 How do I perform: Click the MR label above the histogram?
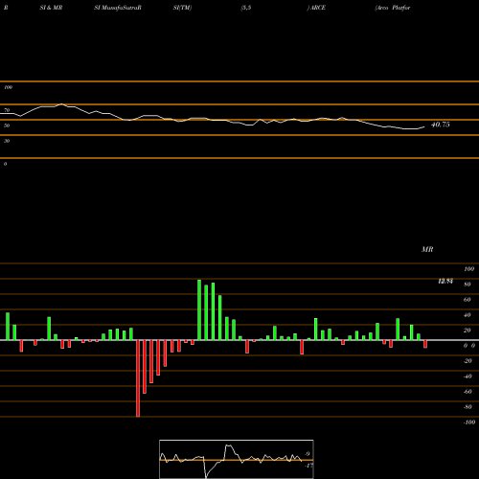coord(427,249)
